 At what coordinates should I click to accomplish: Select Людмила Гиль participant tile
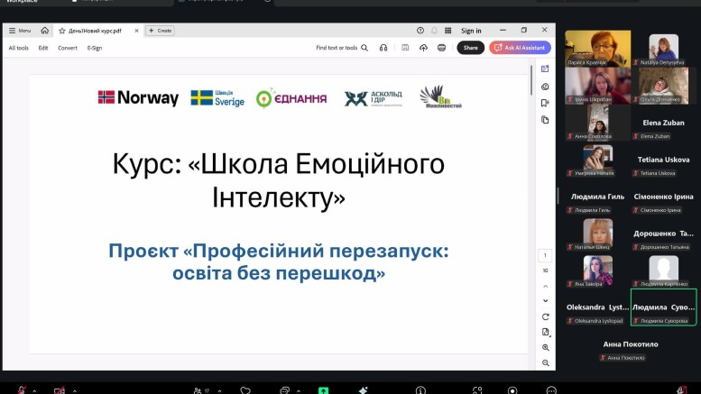coord(598,197)
